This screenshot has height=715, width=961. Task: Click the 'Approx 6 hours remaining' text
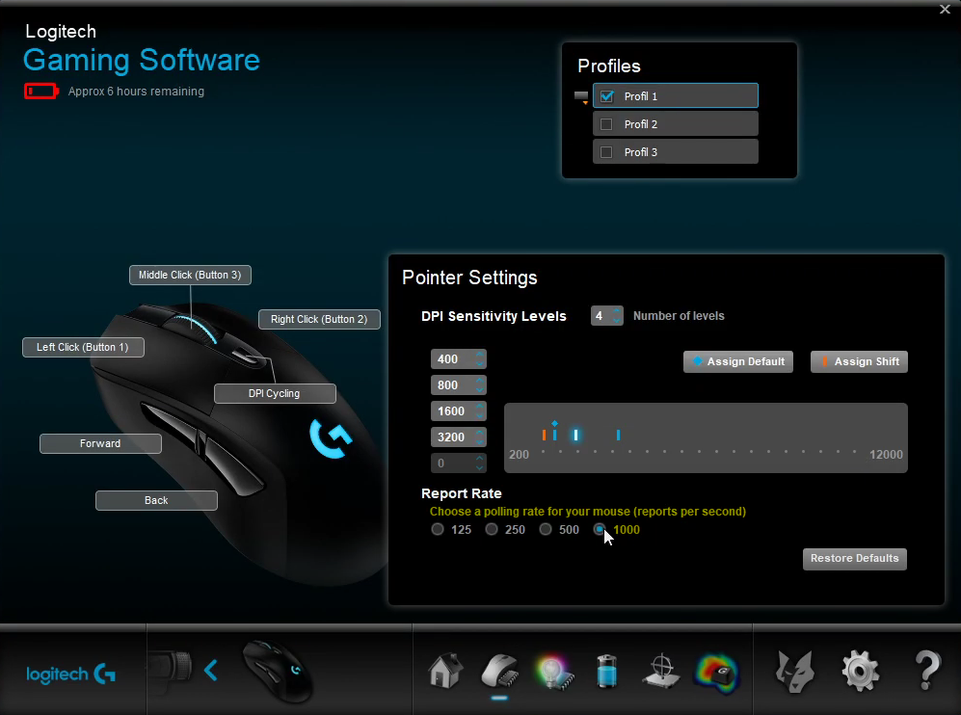click(136, 92)
